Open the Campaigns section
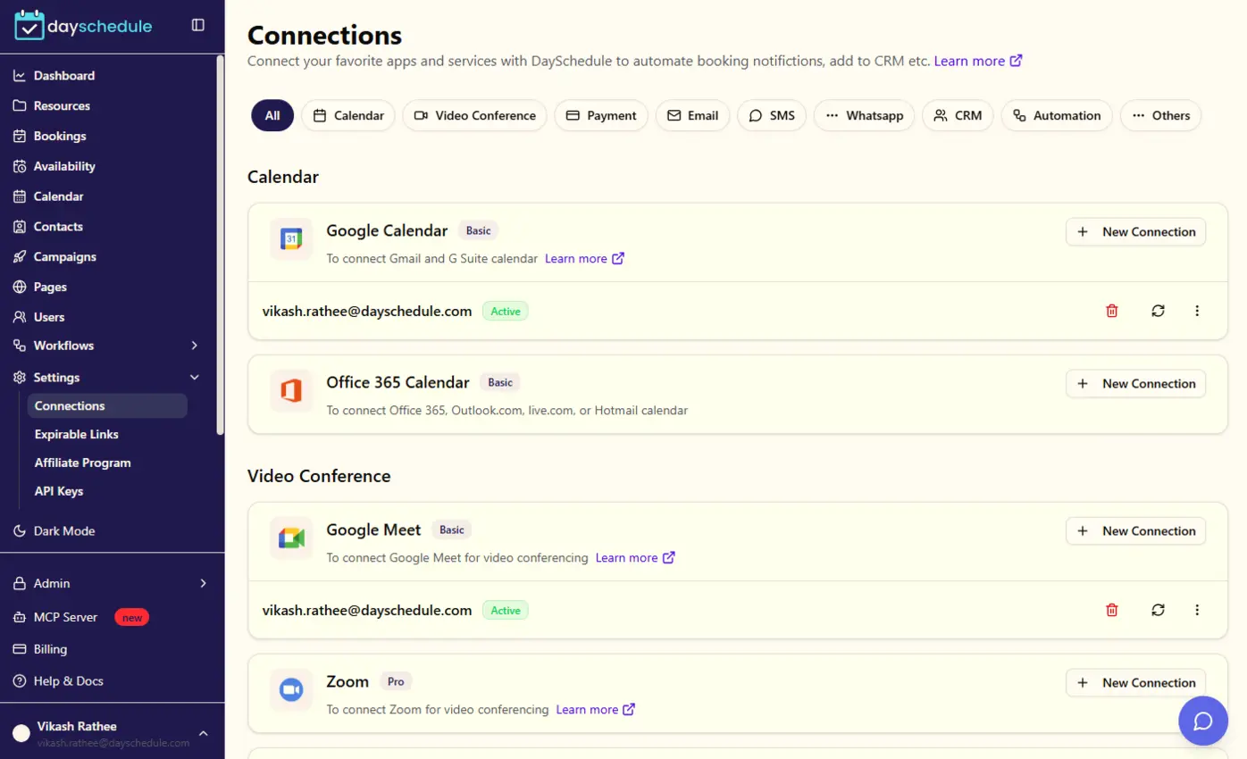 point(54,256)
